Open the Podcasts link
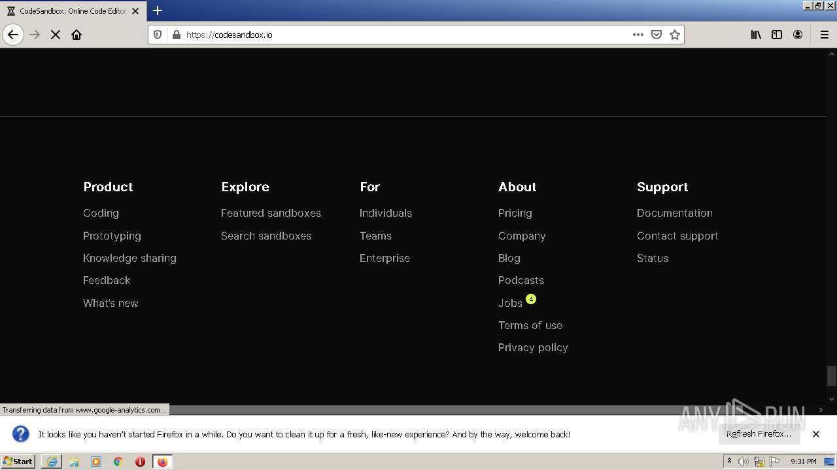 coord(521,280)
